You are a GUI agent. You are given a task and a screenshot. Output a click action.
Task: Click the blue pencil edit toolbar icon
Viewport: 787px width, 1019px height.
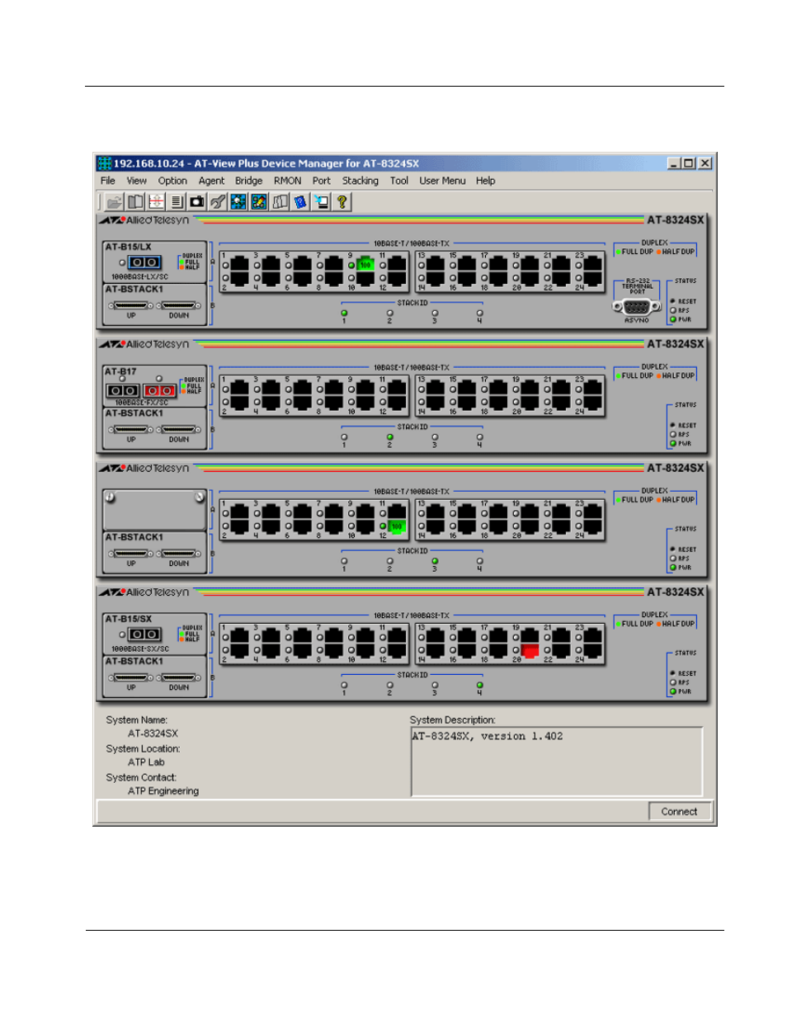point(259,201)
